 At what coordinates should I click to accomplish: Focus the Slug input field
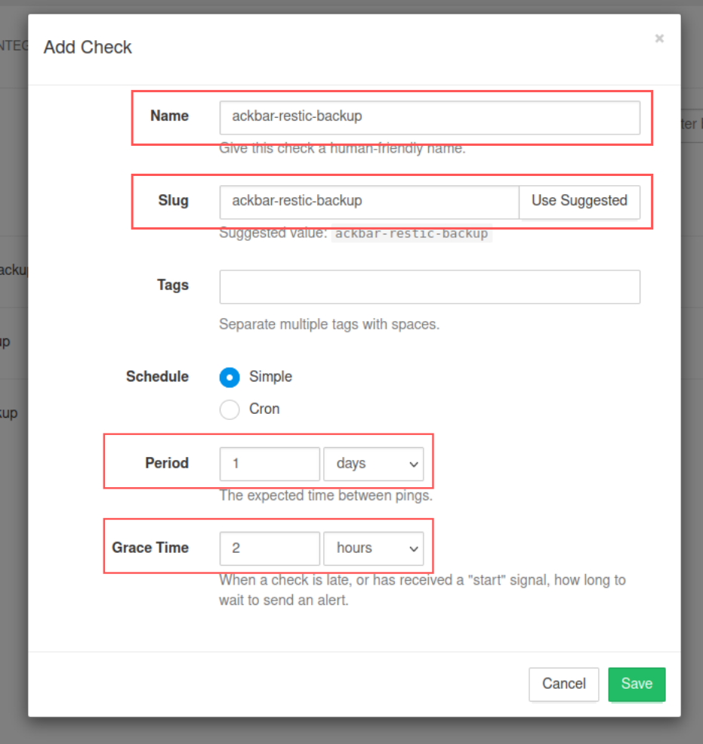pos(368,202)
